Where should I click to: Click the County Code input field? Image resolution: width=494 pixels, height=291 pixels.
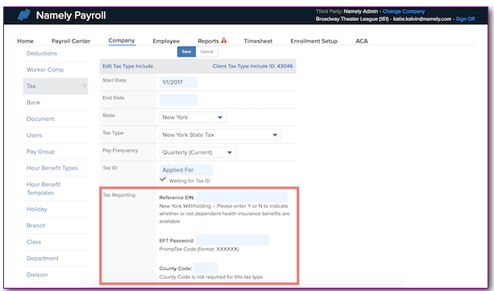[205, 268]
